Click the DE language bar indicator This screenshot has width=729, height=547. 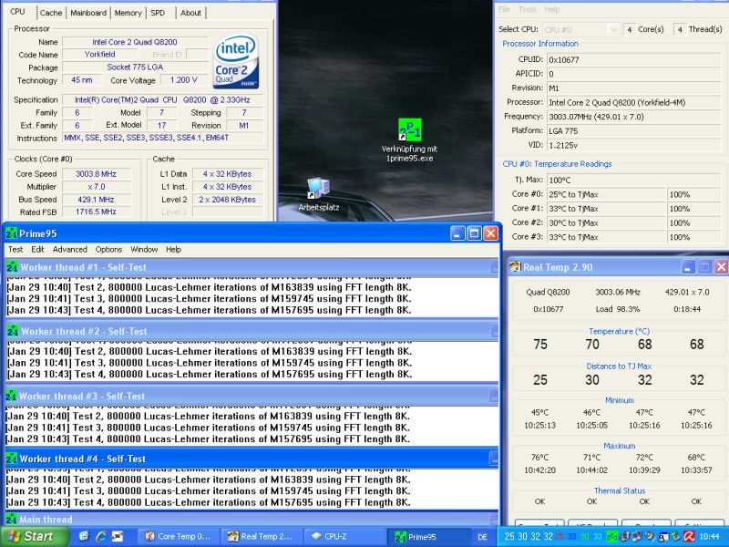coord(483,537)
